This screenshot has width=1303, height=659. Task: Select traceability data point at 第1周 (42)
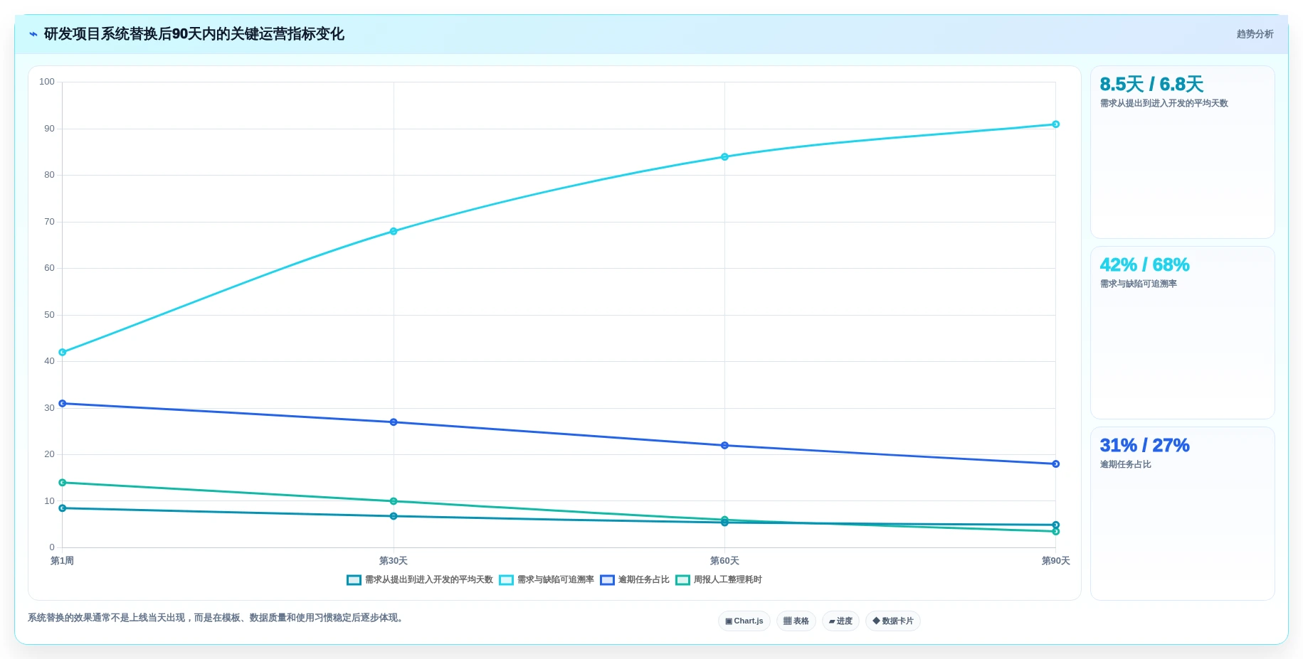(63, 353)
